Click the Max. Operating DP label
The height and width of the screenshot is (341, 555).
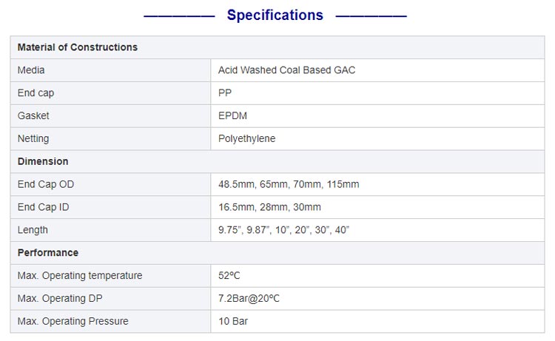coord(60,299)
